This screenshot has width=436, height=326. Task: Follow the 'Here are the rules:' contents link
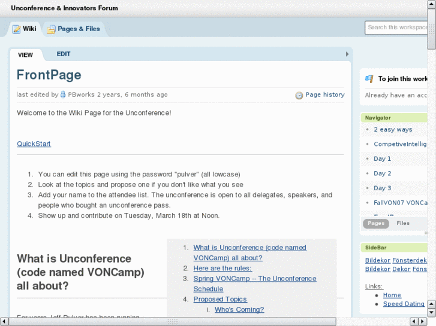click(222, 269)
